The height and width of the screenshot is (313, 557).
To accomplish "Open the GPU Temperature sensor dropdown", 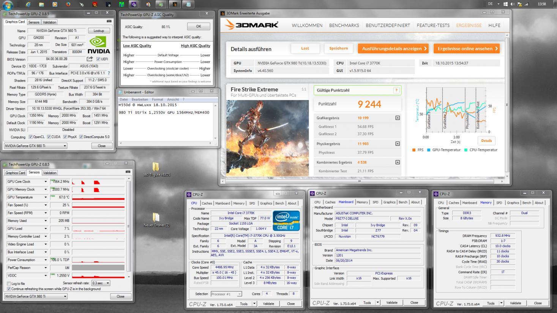I will [x=46, y=197].
